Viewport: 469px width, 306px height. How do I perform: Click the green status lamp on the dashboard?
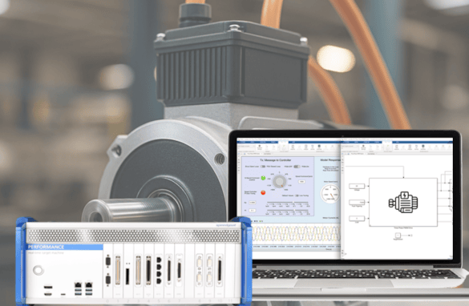(263, 178)
